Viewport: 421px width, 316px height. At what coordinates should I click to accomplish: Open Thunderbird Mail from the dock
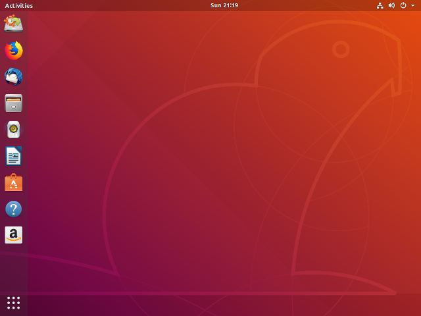point(14,77)
